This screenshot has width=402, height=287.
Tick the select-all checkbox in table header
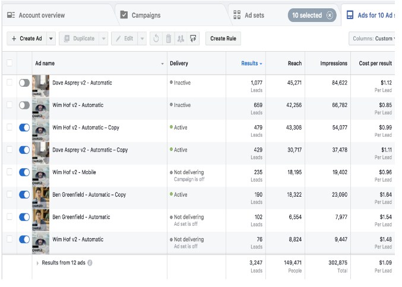point(10,63)
